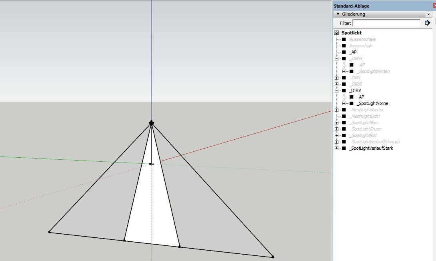The width and height of the screenshot is (436, 261).
Task: Collapse the _DIRV tree node
Action: click(336, 90)
